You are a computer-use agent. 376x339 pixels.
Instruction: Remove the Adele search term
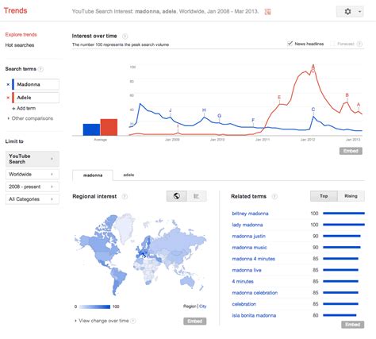8,98
